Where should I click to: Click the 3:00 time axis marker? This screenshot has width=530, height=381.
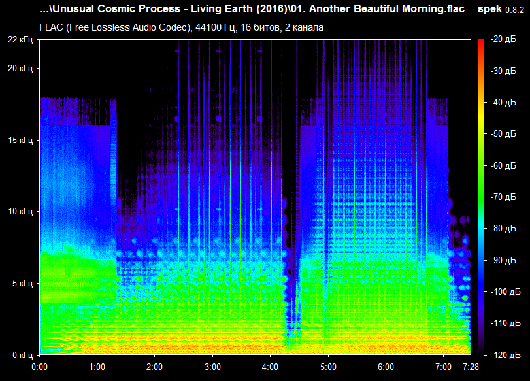[212, 367]
